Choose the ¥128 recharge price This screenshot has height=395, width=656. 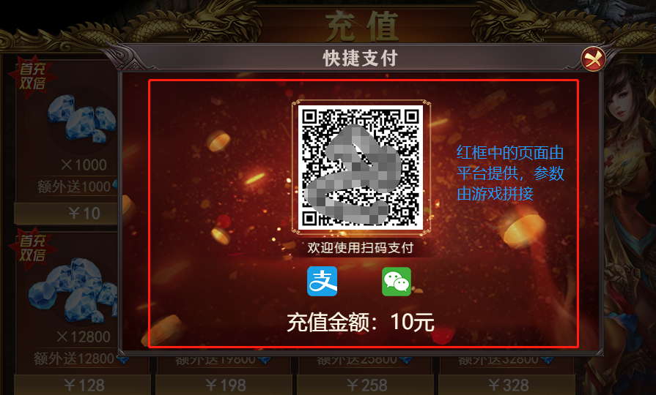[82, 385]
